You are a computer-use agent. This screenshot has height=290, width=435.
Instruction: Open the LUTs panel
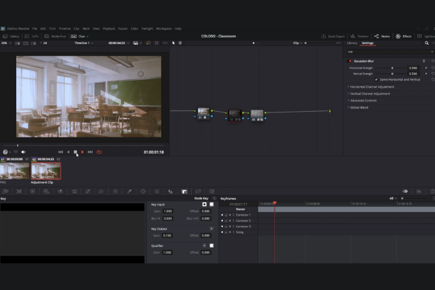[x=32, y=36]
